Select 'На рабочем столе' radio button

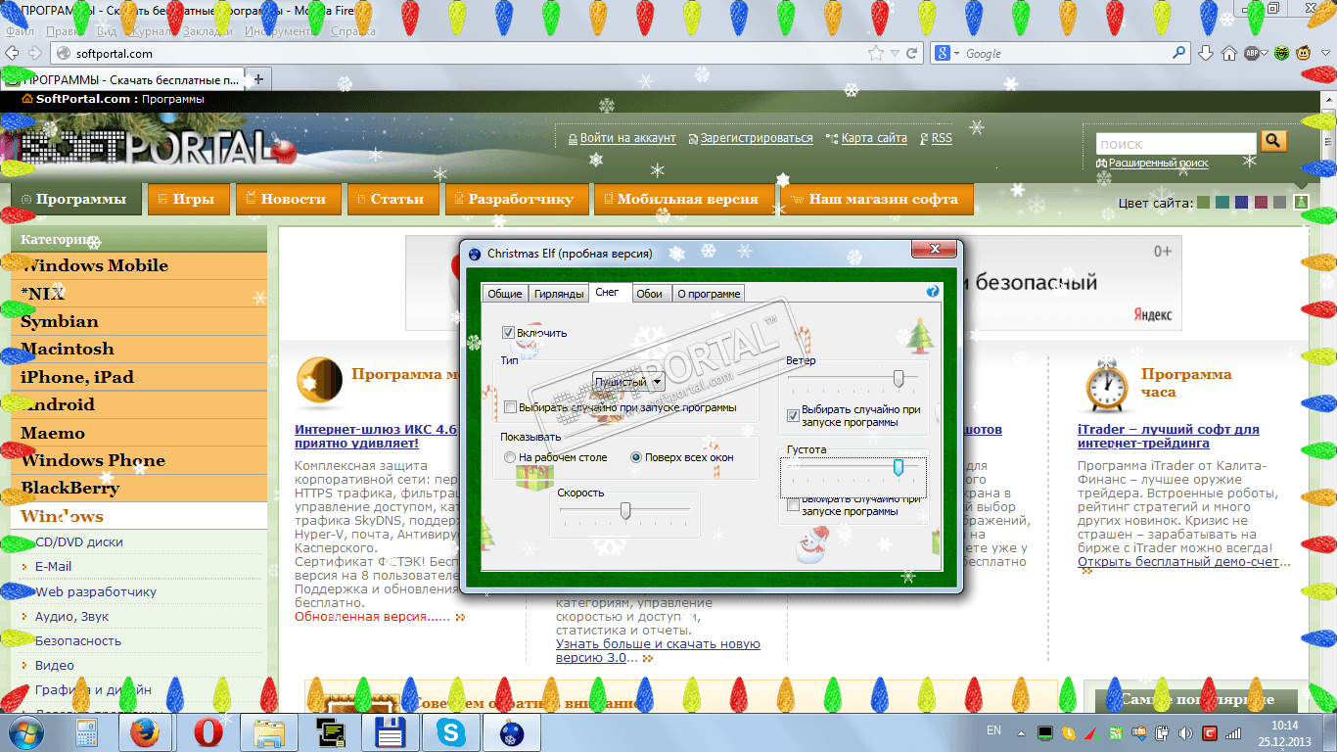510,457
